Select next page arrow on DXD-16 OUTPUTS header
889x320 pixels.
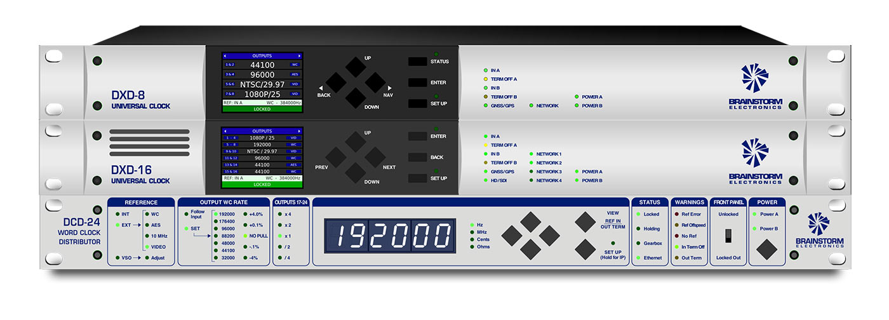coord(300,131)
